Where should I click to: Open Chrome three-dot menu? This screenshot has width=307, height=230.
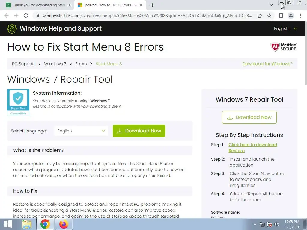(300, 16)
